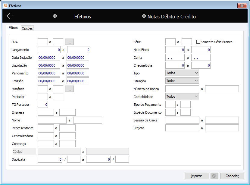
Task: Expand the Tipo dropdown
Action: point(182,73)
